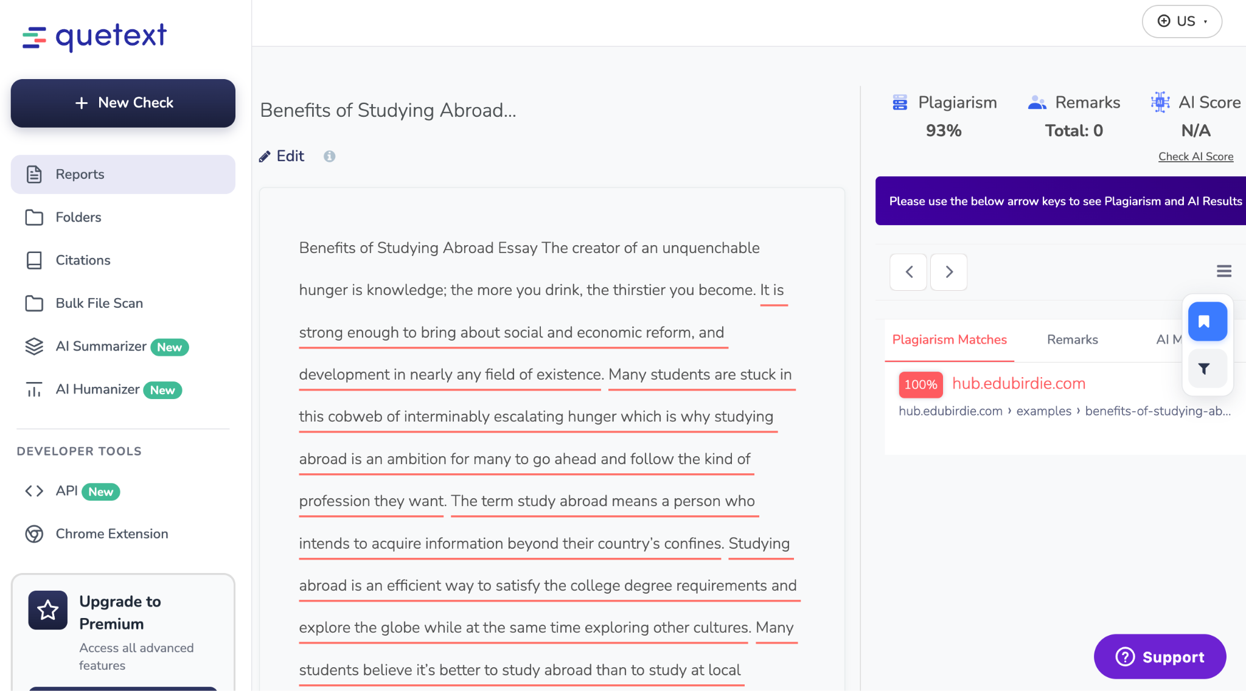This screenshot has width=1246, height=691.
Task: Click the 93% plagiarism value
Action: pos(944,131)
